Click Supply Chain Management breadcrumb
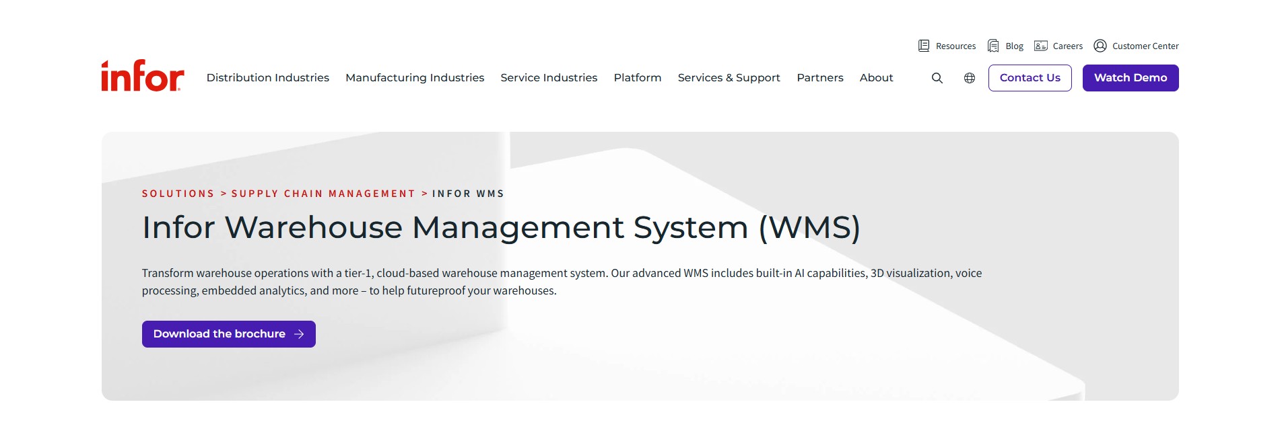Image resolution: width=1280 pixels, height=437 pixels. click(323, 194)
